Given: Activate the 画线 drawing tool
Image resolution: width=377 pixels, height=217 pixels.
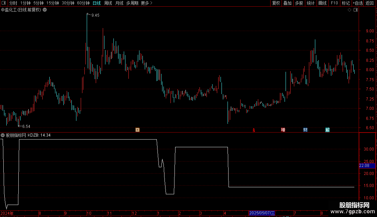Looking at the screenshot, I should (x=322, y=3).
